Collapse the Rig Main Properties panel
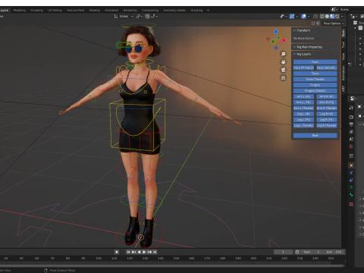The width and height of the screenshot is (364, 273). pos(294,47)
